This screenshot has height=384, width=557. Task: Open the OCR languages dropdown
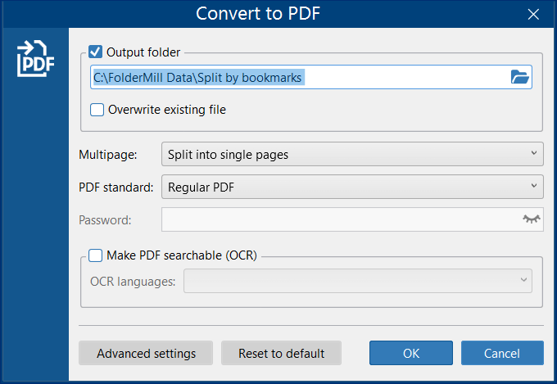pos(358,281)
